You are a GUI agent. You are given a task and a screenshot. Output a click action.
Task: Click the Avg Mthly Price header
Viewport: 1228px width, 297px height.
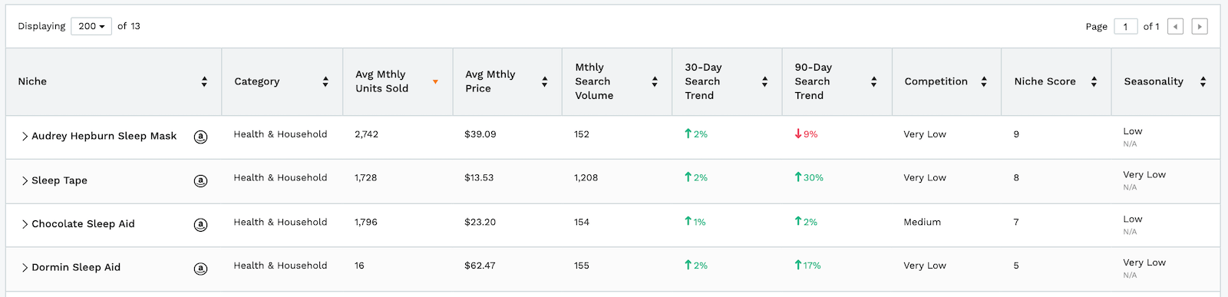coord(490,81)
